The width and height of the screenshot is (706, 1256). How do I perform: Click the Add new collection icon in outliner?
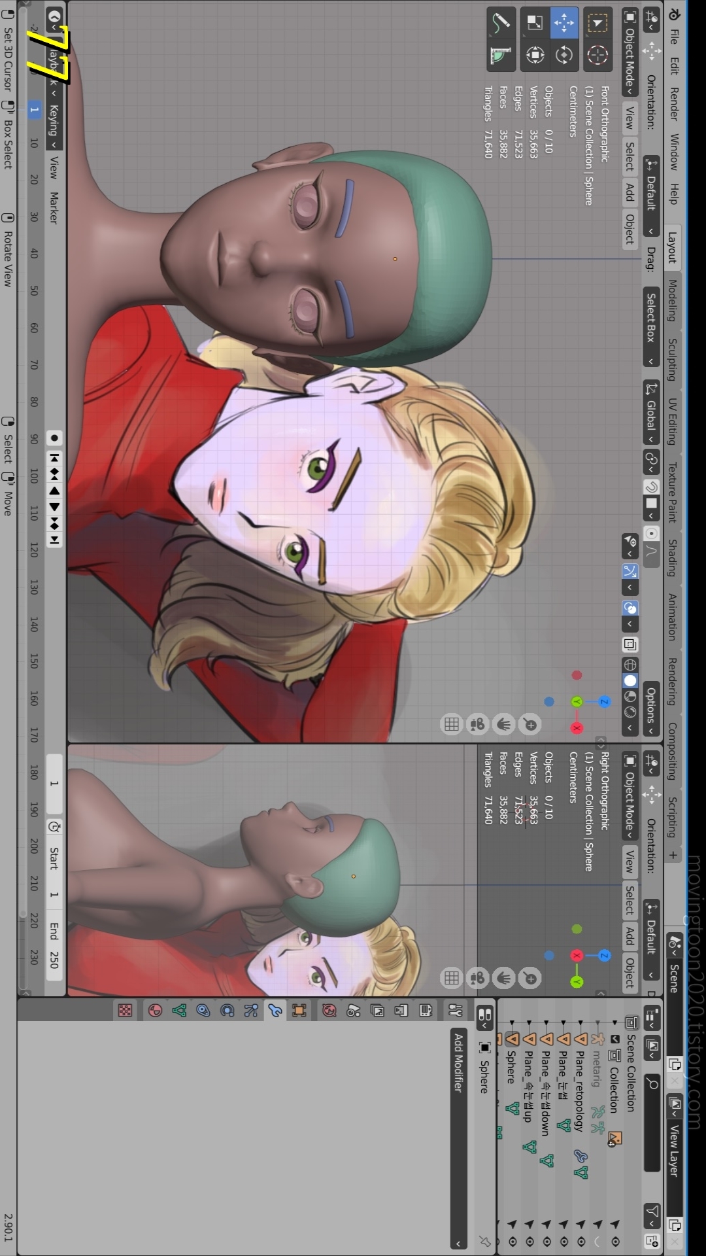pos(652,1240)
